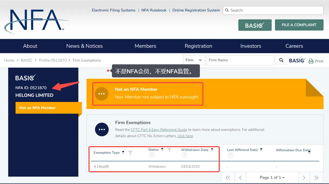Screen dimensions: 329x184
Task: Open Online Registration System link
Action: [x=196, y=10]
